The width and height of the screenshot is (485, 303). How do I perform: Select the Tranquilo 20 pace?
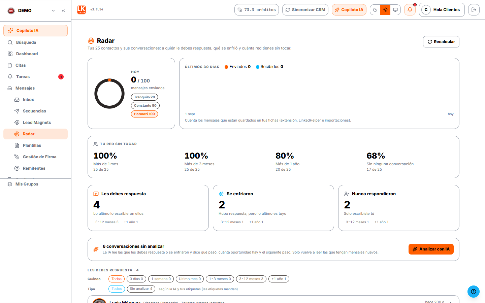tap(144, 97)
